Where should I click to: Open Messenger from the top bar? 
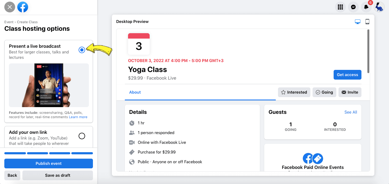(353, 7)
